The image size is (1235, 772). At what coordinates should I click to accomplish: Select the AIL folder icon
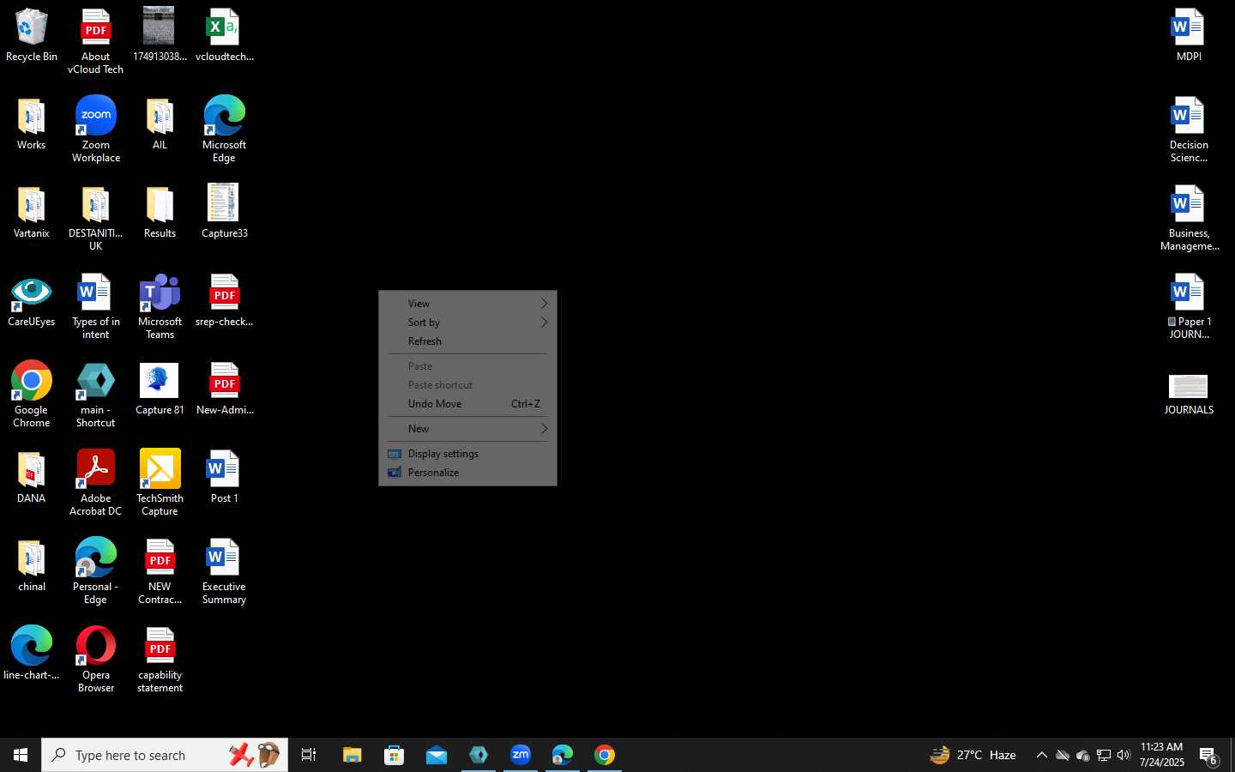[160, 125]
